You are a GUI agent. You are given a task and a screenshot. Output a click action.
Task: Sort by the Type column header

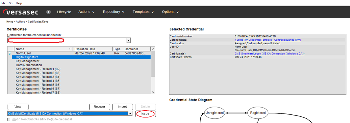tap(118, 49)
